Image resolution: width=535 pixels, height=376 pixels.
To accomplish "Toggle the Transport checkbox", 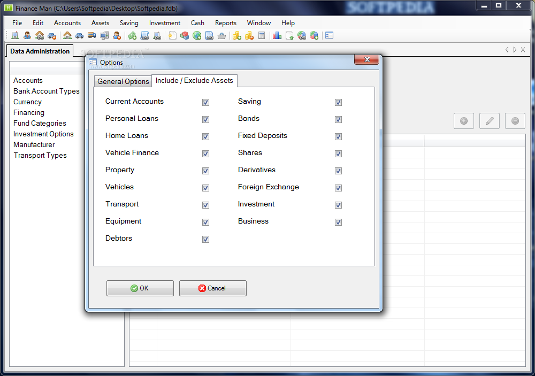I will (205, 205).
